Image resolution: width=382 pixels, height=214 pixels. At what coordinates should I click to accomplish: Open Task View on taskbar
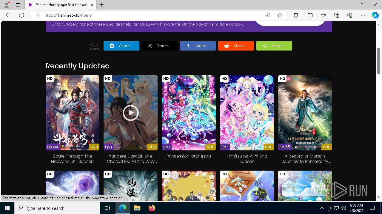(x=107, y=208)
